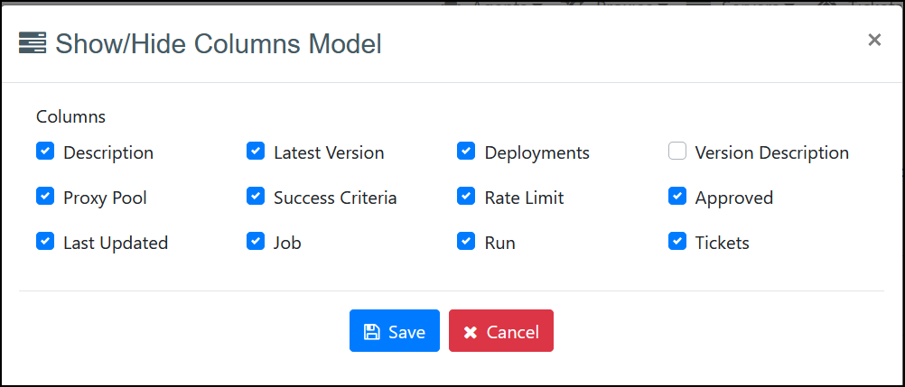905x387 pixels.
Task: Disable the Job column checkbox
Action: pos(256,242)
